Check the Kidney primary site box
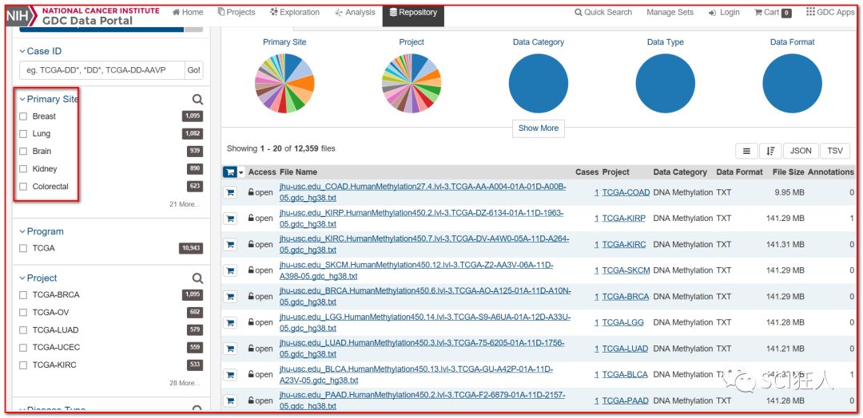This screenshot has width=863, height=418. pyautogui.click(x=23, y=168)
